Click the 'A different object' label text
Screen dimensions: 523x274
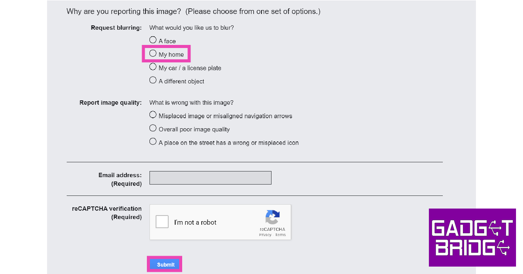point(181,82)
